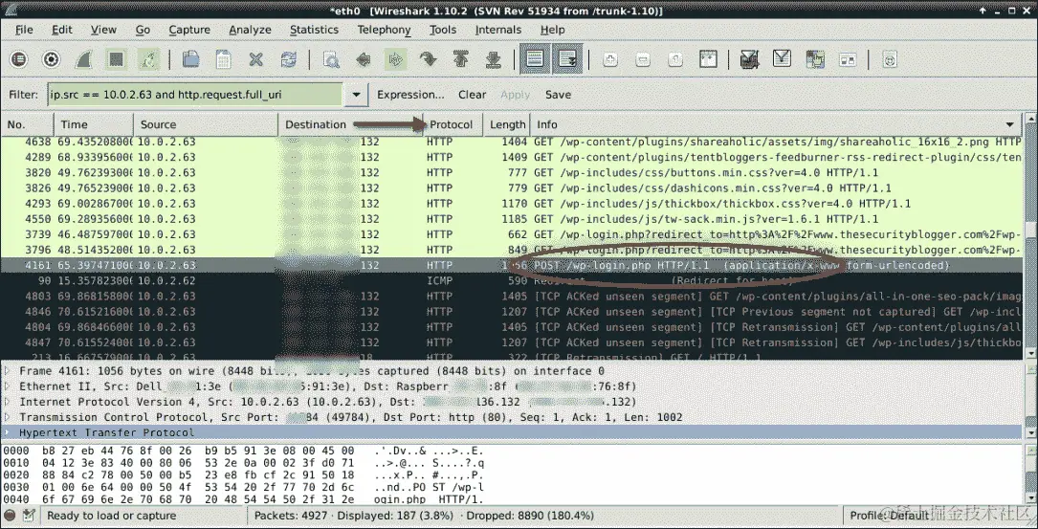
Task: Open the Telephony menu
Action: pos(384,30)
